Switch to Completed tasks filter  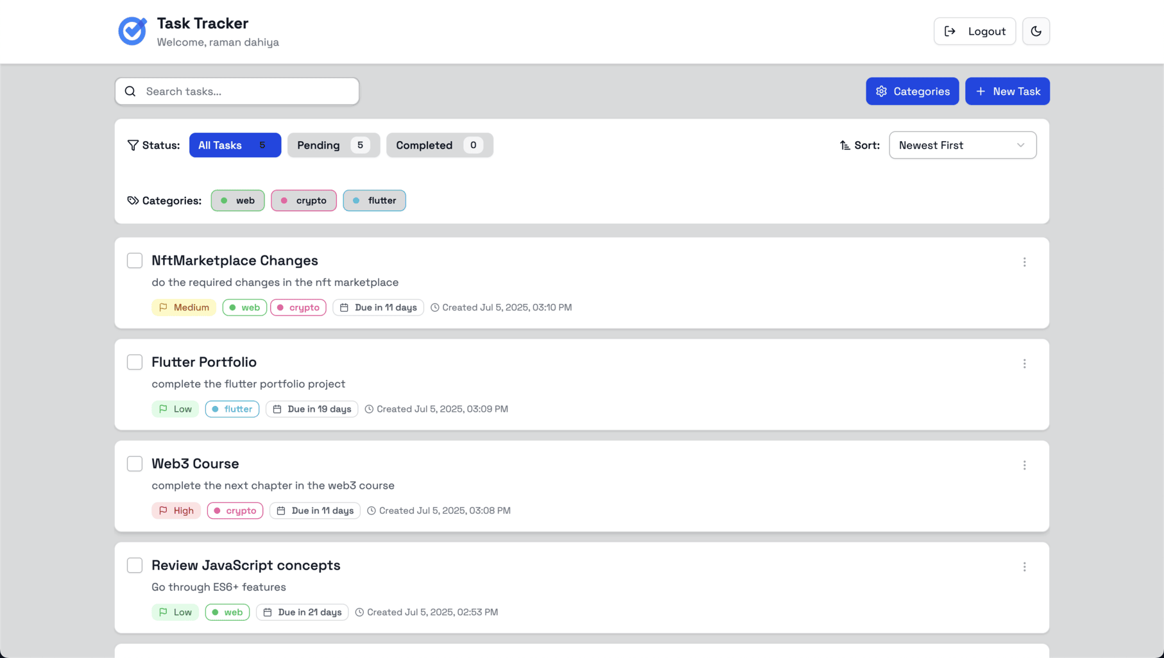(x=440, y=145)
